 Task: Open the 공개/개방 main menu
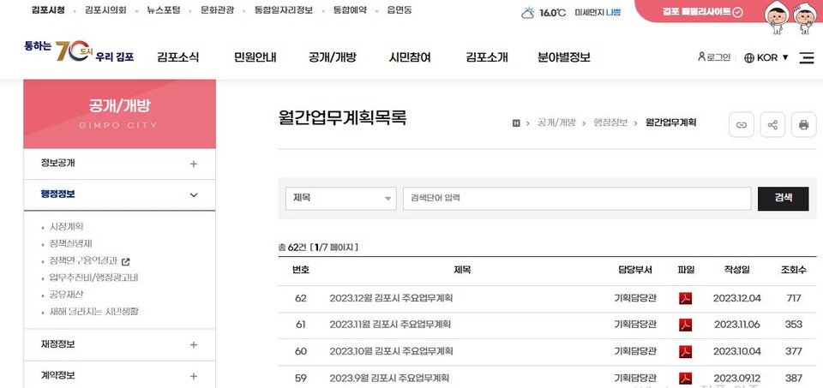point(333,57)
